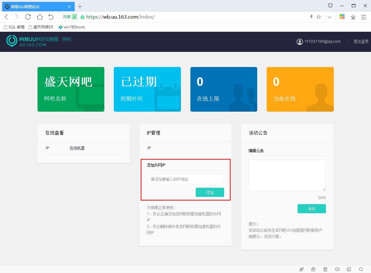The height and width of the screenshot is (273, 371).
Task: Open the downloads icon in toolbar
Action: pos(353,17)
